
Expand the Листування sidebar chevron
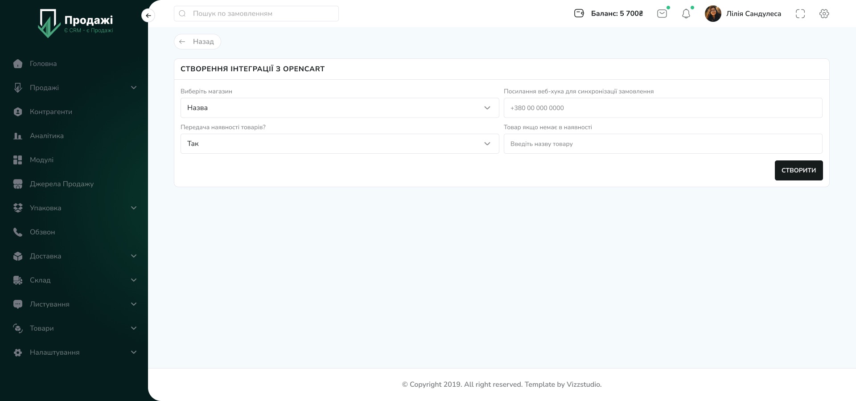pyautogui.click(x=134, y=304)
